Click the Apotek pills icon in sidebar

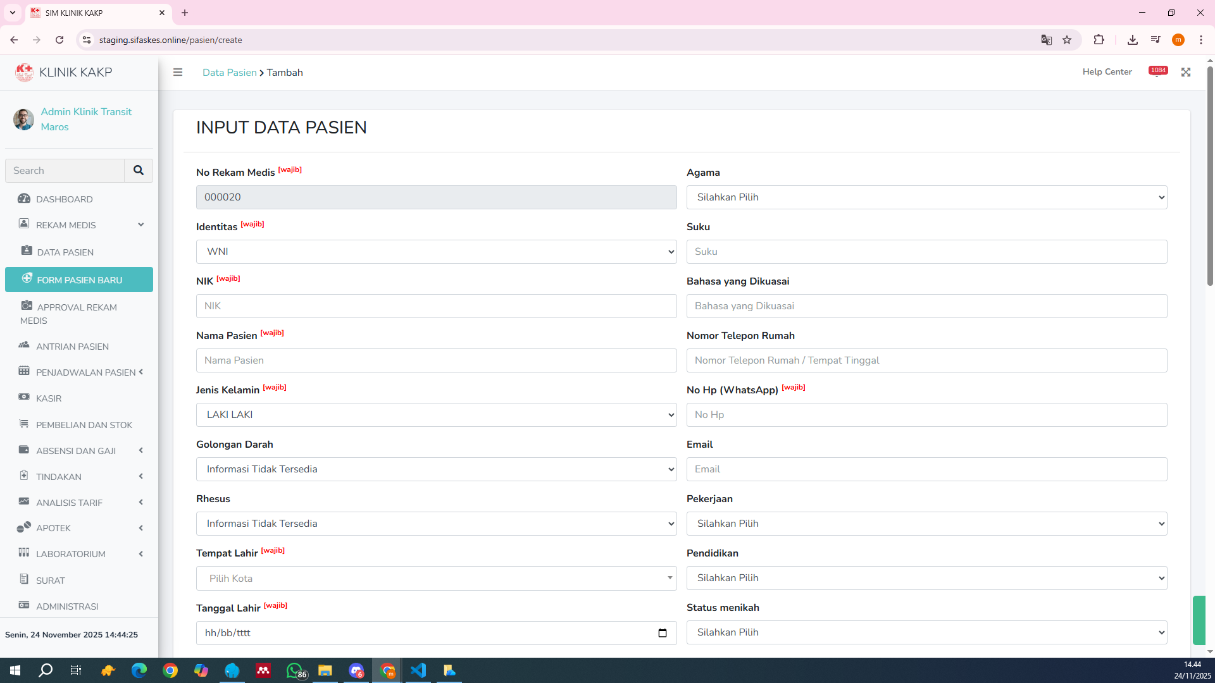point(24,527)
